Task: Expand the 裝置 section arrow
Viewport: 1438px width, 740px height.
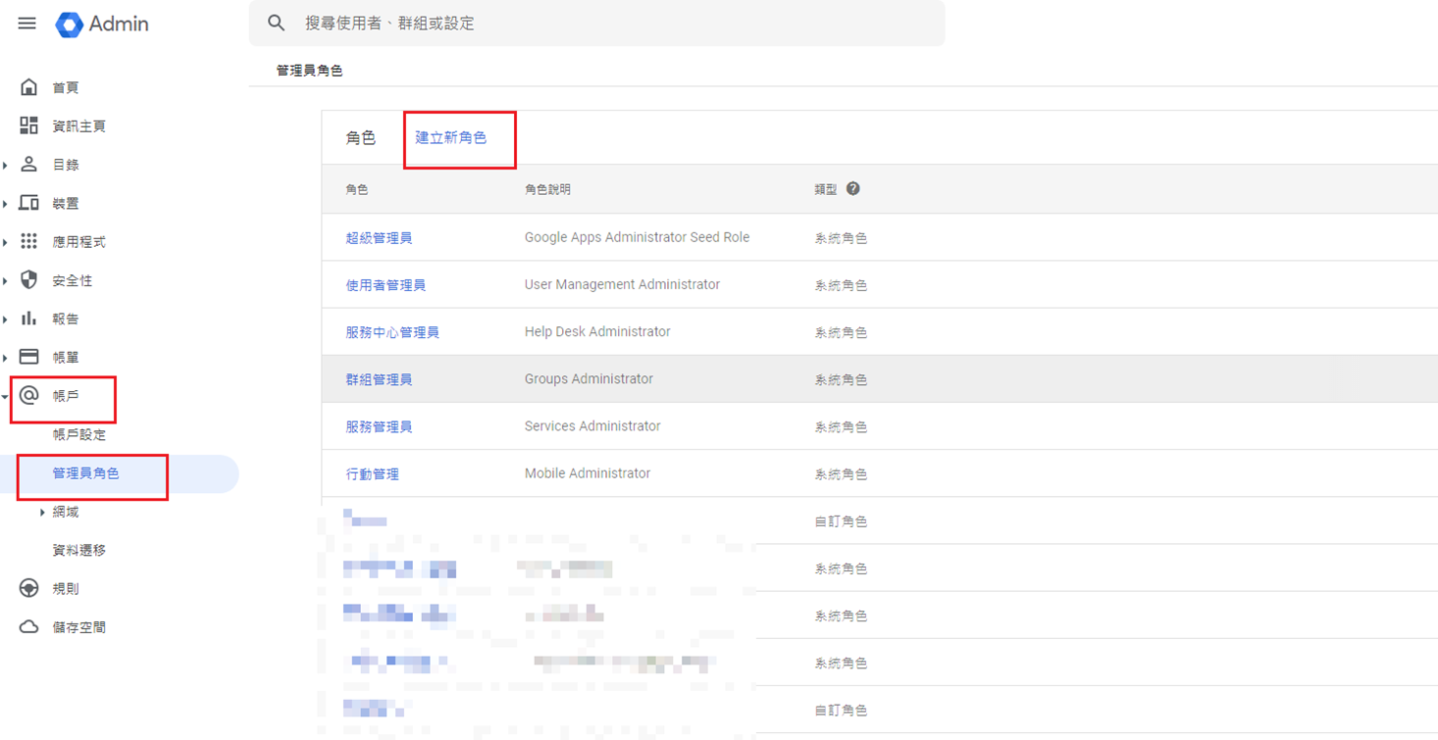Action: click(6, 204)
